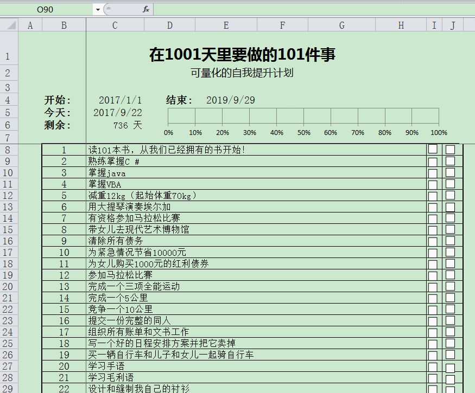Select cell 竞争一个10公里
The height and width of the screenshot is (393, 475).
[256, 309]
